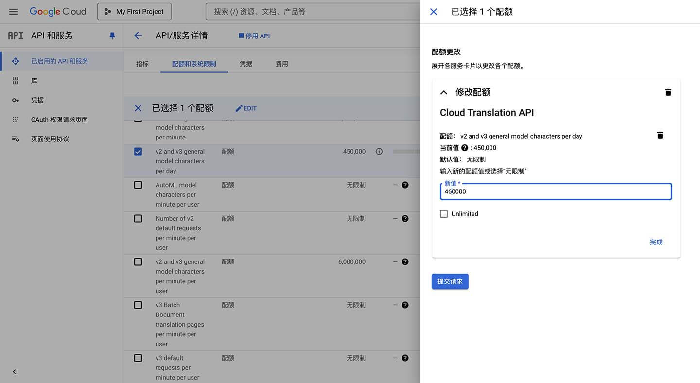Image resolution: width=700 pixels, height=383 pixels.
Task: Click Cloud Translation API heading
Action: point(487,113)
